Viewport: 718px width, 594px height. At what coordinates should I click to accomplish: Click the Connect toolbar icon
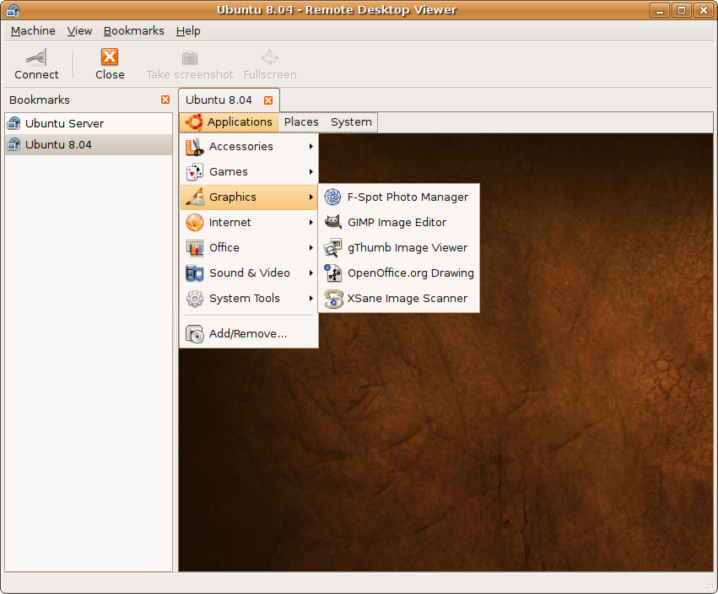(36, 58)
